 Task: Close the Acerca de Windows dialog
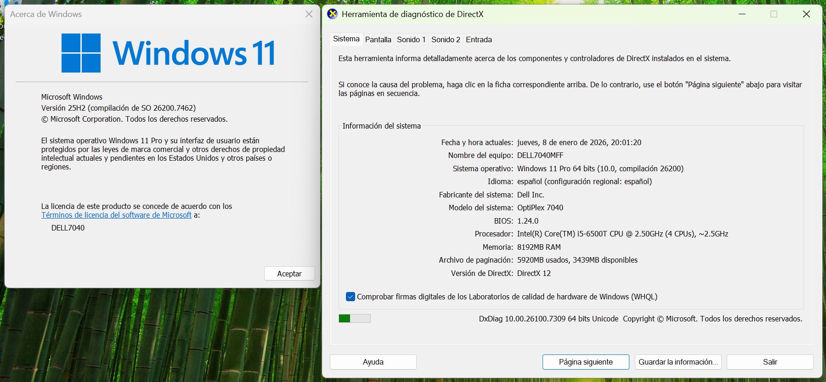tap(309, 14)
